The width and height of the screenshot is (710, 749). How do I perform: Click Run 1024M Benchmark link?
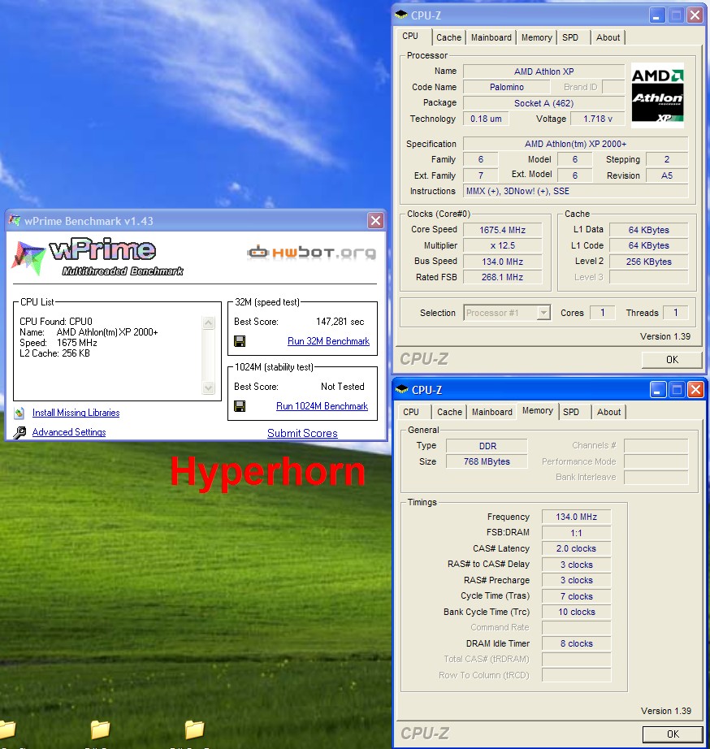point(322,406)
